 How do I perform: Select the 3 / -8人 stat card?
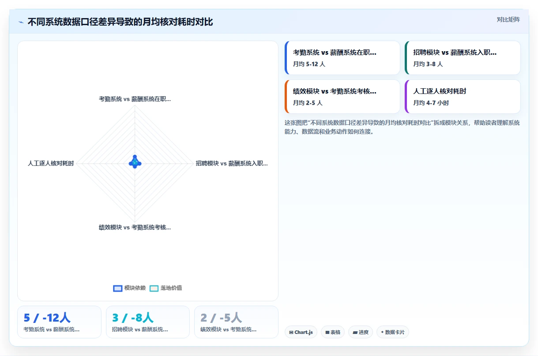(148, 322)
